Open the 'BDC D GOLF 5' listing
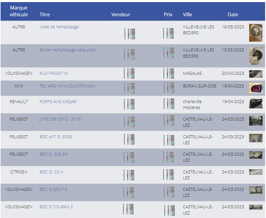Image resolution: width=266 pixels, height=218 pixels. tap(53, 189)
